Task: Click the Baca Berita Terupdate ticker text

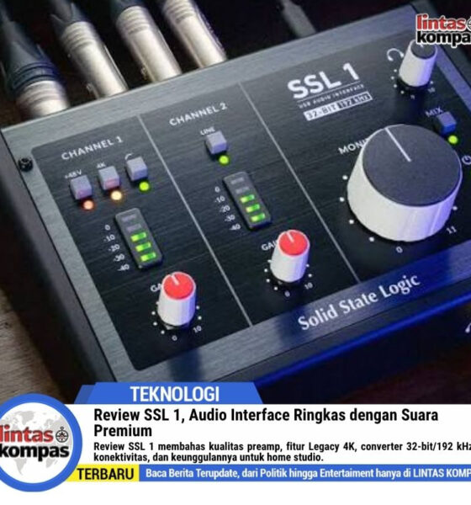Action: pyautogui.click(x=308, y=473)
